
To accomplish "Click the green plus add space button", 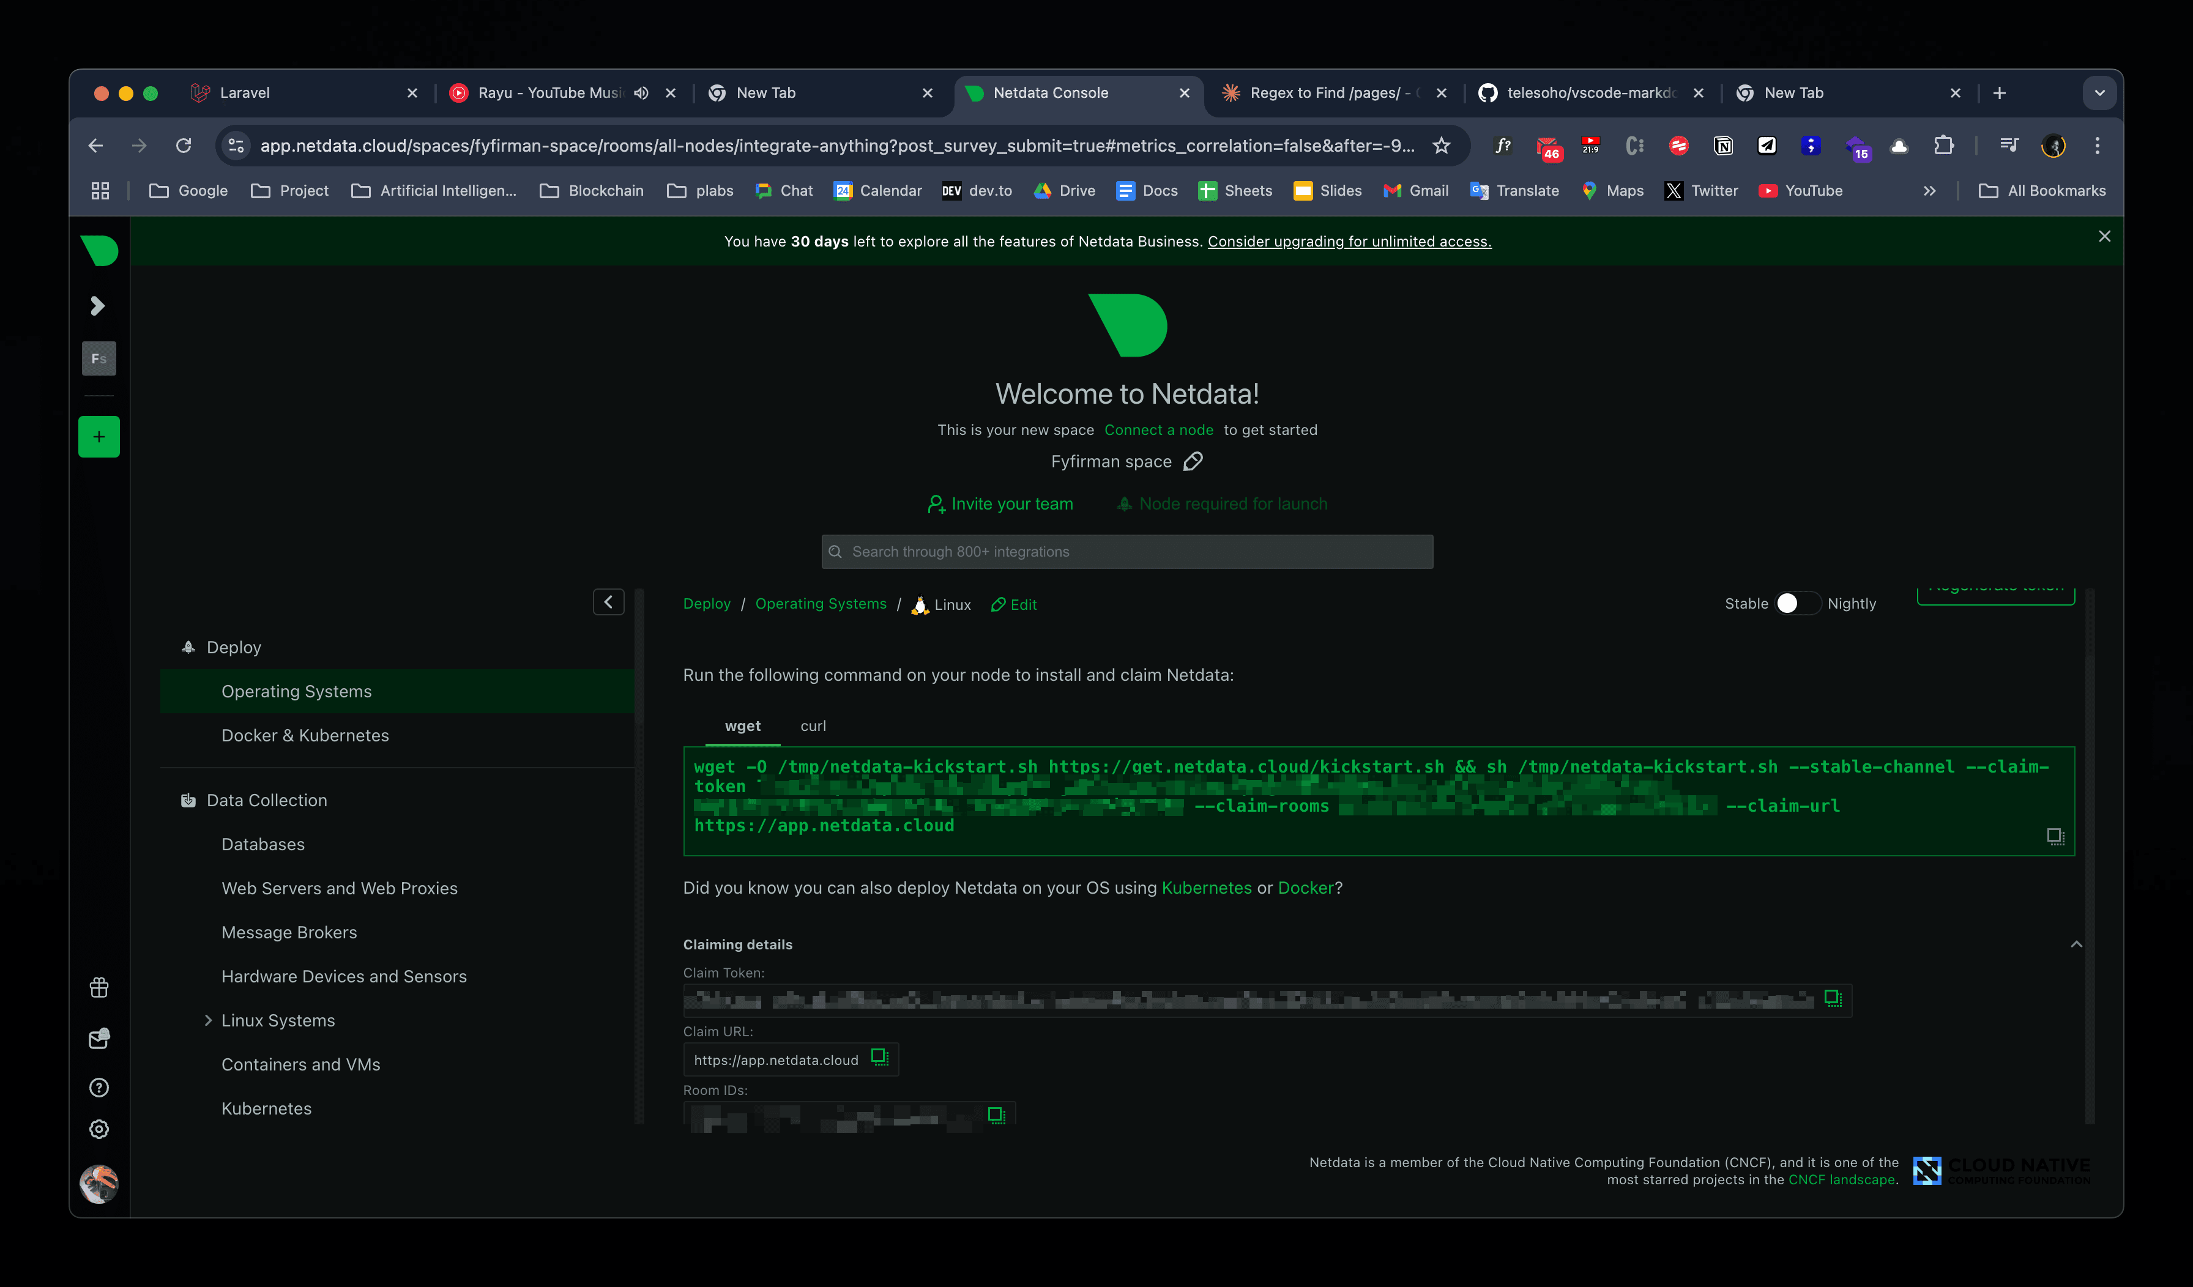I will click(x=99, y=437).
